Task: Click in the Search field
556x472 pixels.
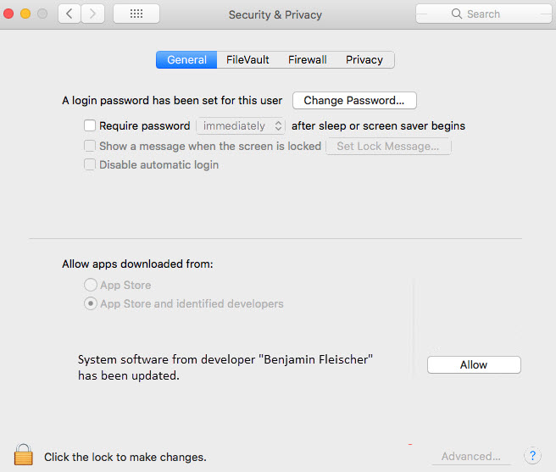Action: (x=483, y=14)
